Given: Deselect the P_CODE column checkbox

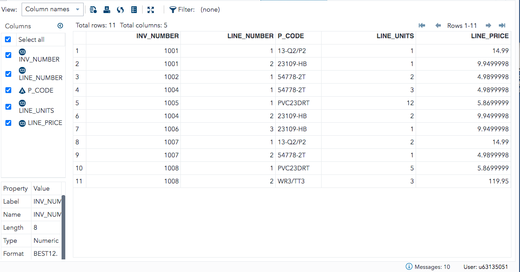Looking at the screenshot, I should (8, 90).
